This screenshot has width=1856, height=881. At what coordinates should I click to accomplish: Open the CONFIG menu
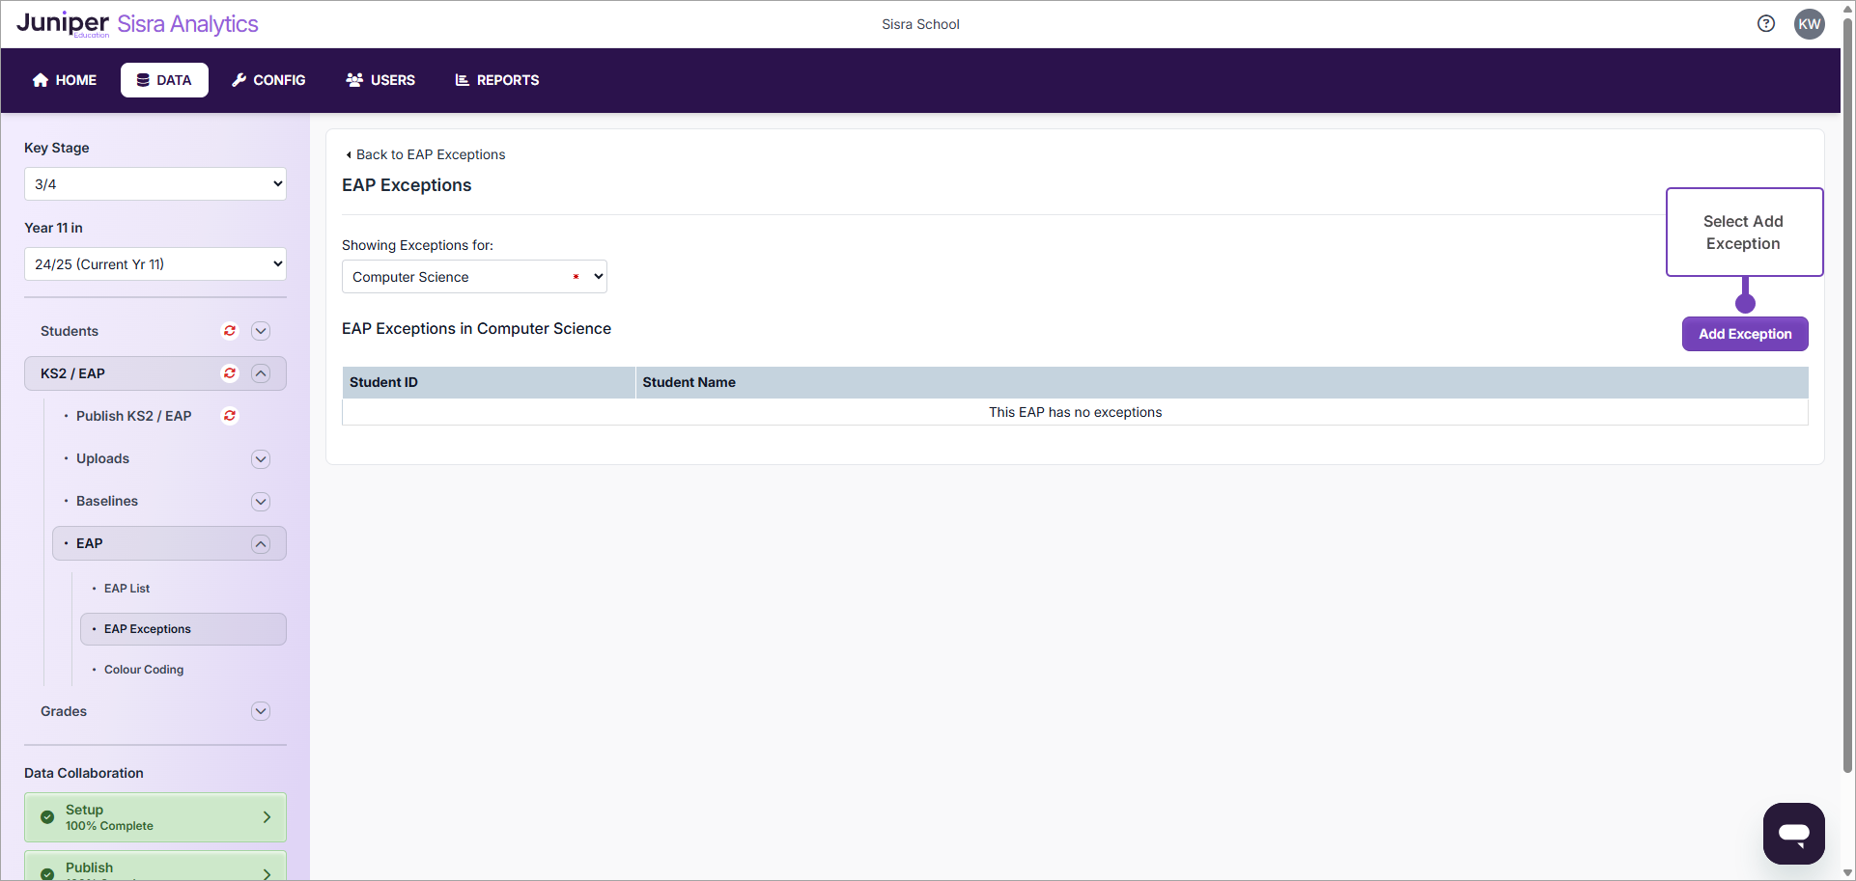[x=268, y=80]
